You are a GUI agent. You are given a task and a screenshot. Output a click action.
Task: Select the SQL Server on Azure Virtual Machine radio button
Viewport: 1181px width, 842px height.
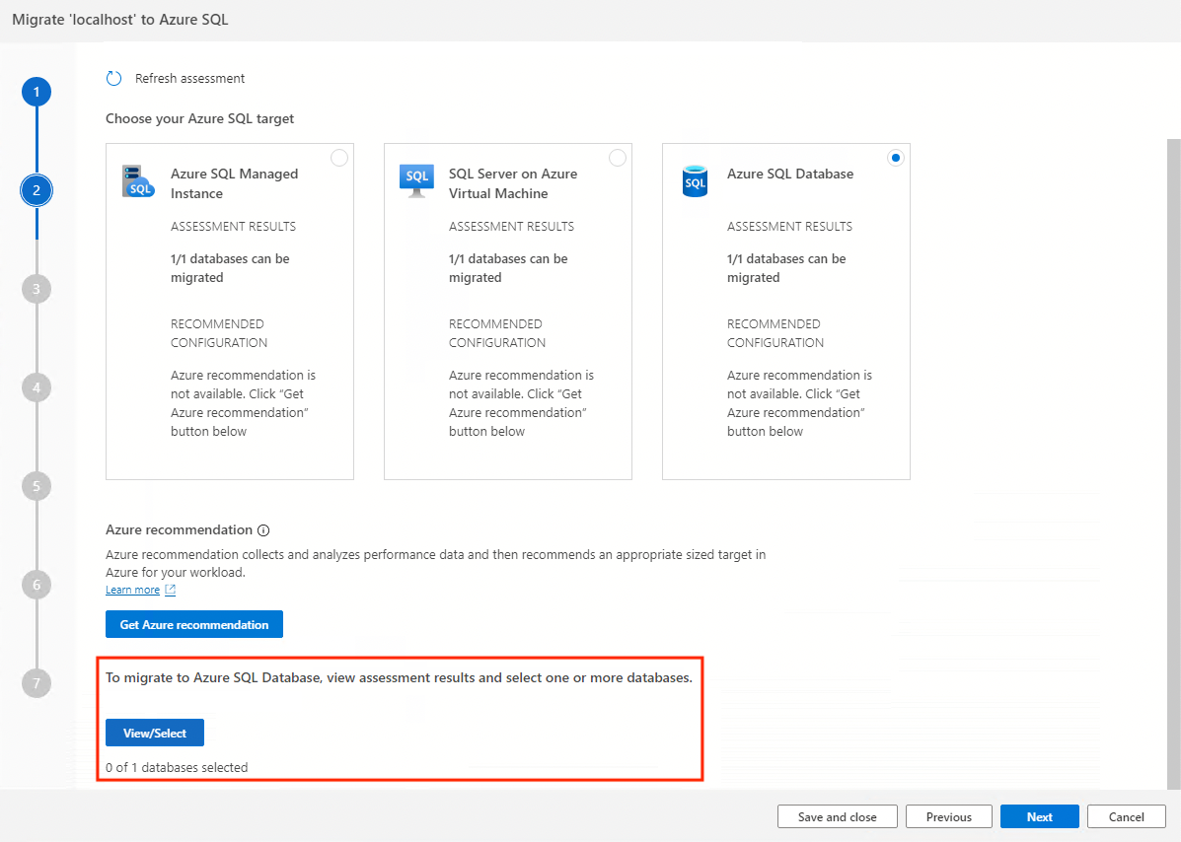point(618,158)
